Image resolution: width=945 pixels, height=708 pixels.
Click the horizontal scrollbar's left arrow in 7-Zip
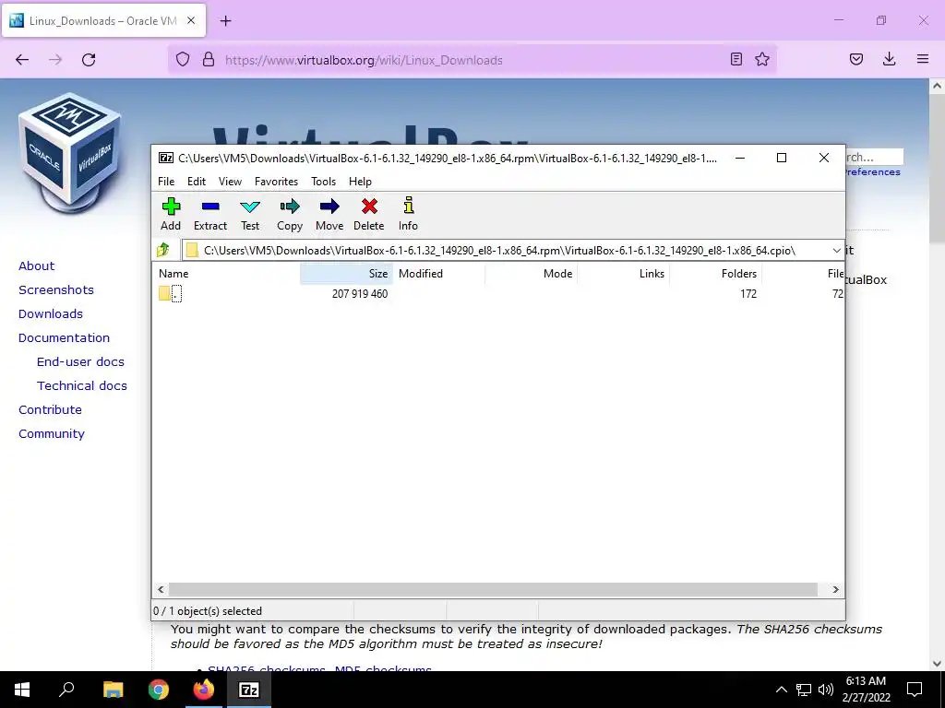161,589
